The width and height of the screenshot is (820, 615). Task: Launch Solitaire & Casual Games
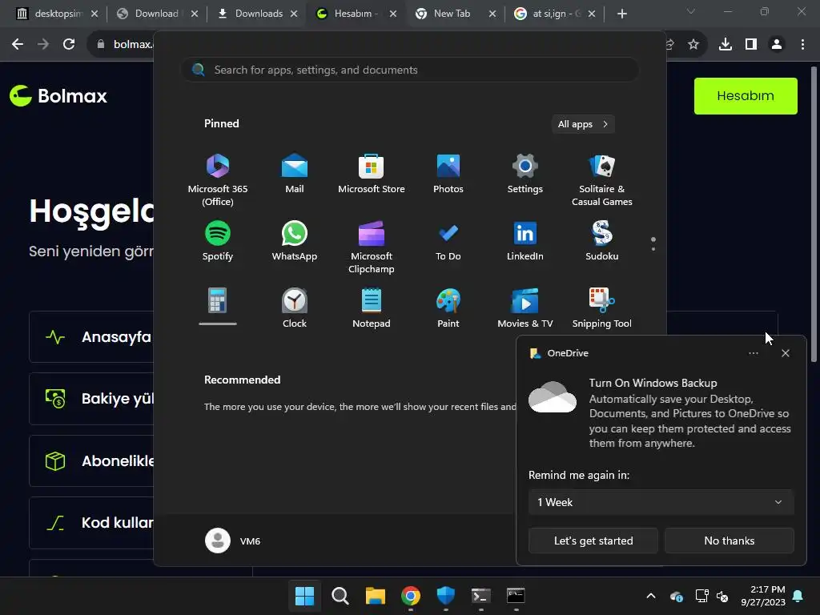602,179
